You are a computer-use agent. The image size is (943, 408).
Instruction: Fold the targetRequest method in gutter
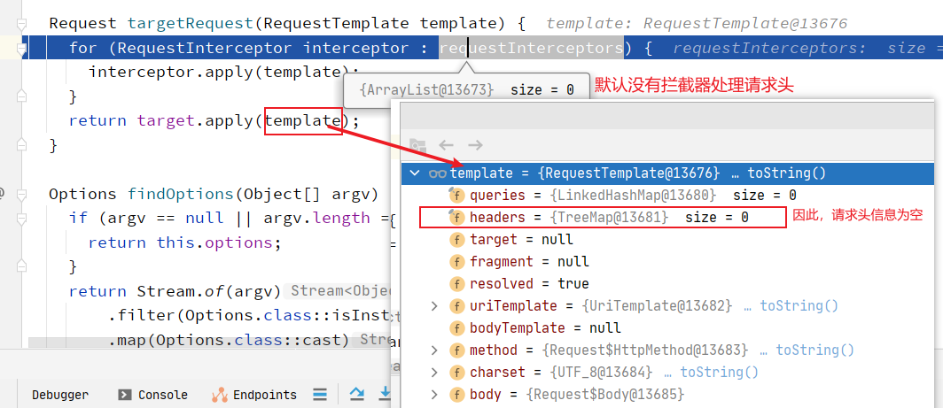(x=22, y=24)
